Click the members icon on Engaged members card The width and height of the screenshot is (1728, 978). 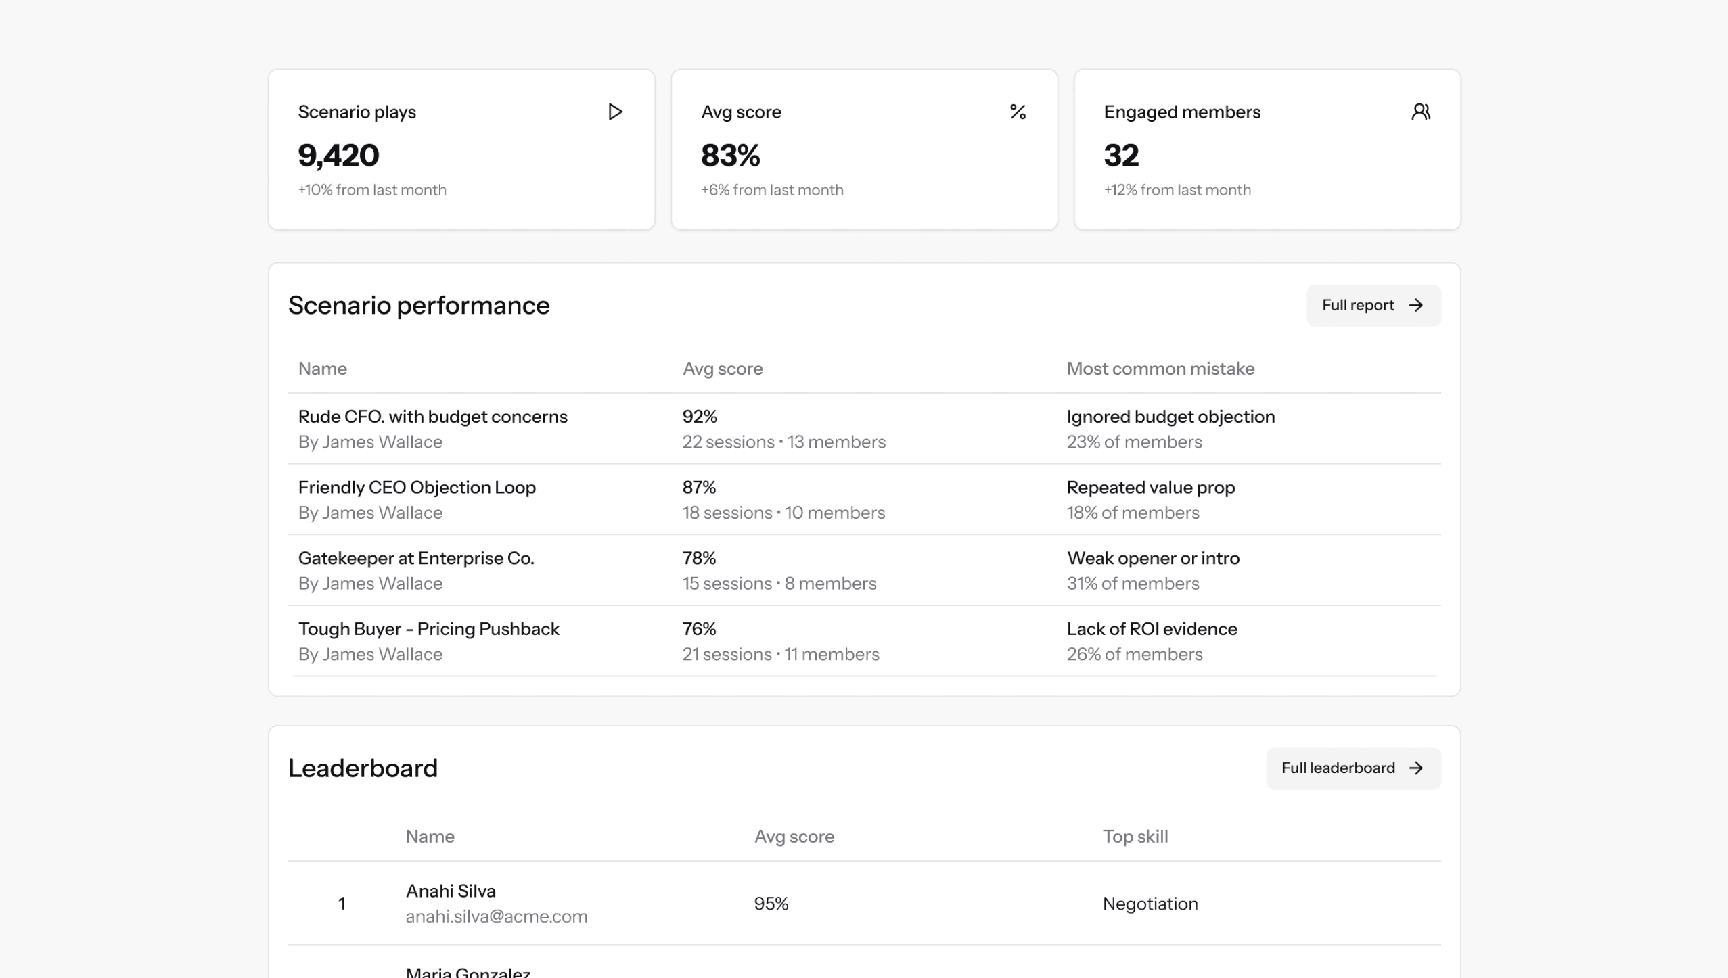click(x=1420, y=112)
